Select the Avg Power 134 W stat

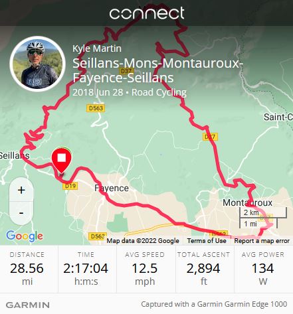[263, 269]
